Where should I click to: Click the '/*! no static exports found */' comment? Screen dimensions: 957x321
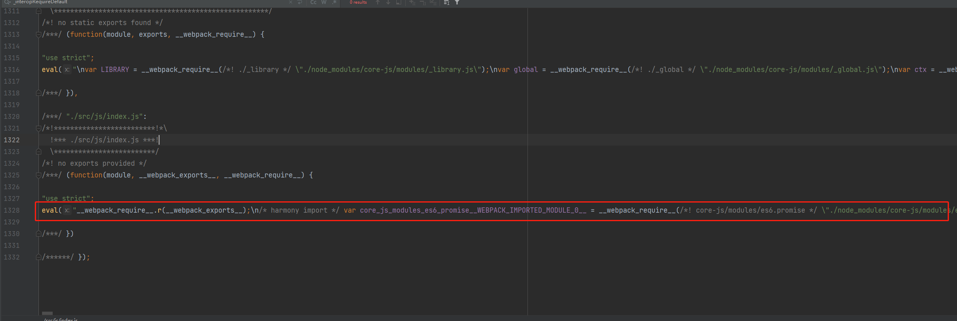click(102, 23)
